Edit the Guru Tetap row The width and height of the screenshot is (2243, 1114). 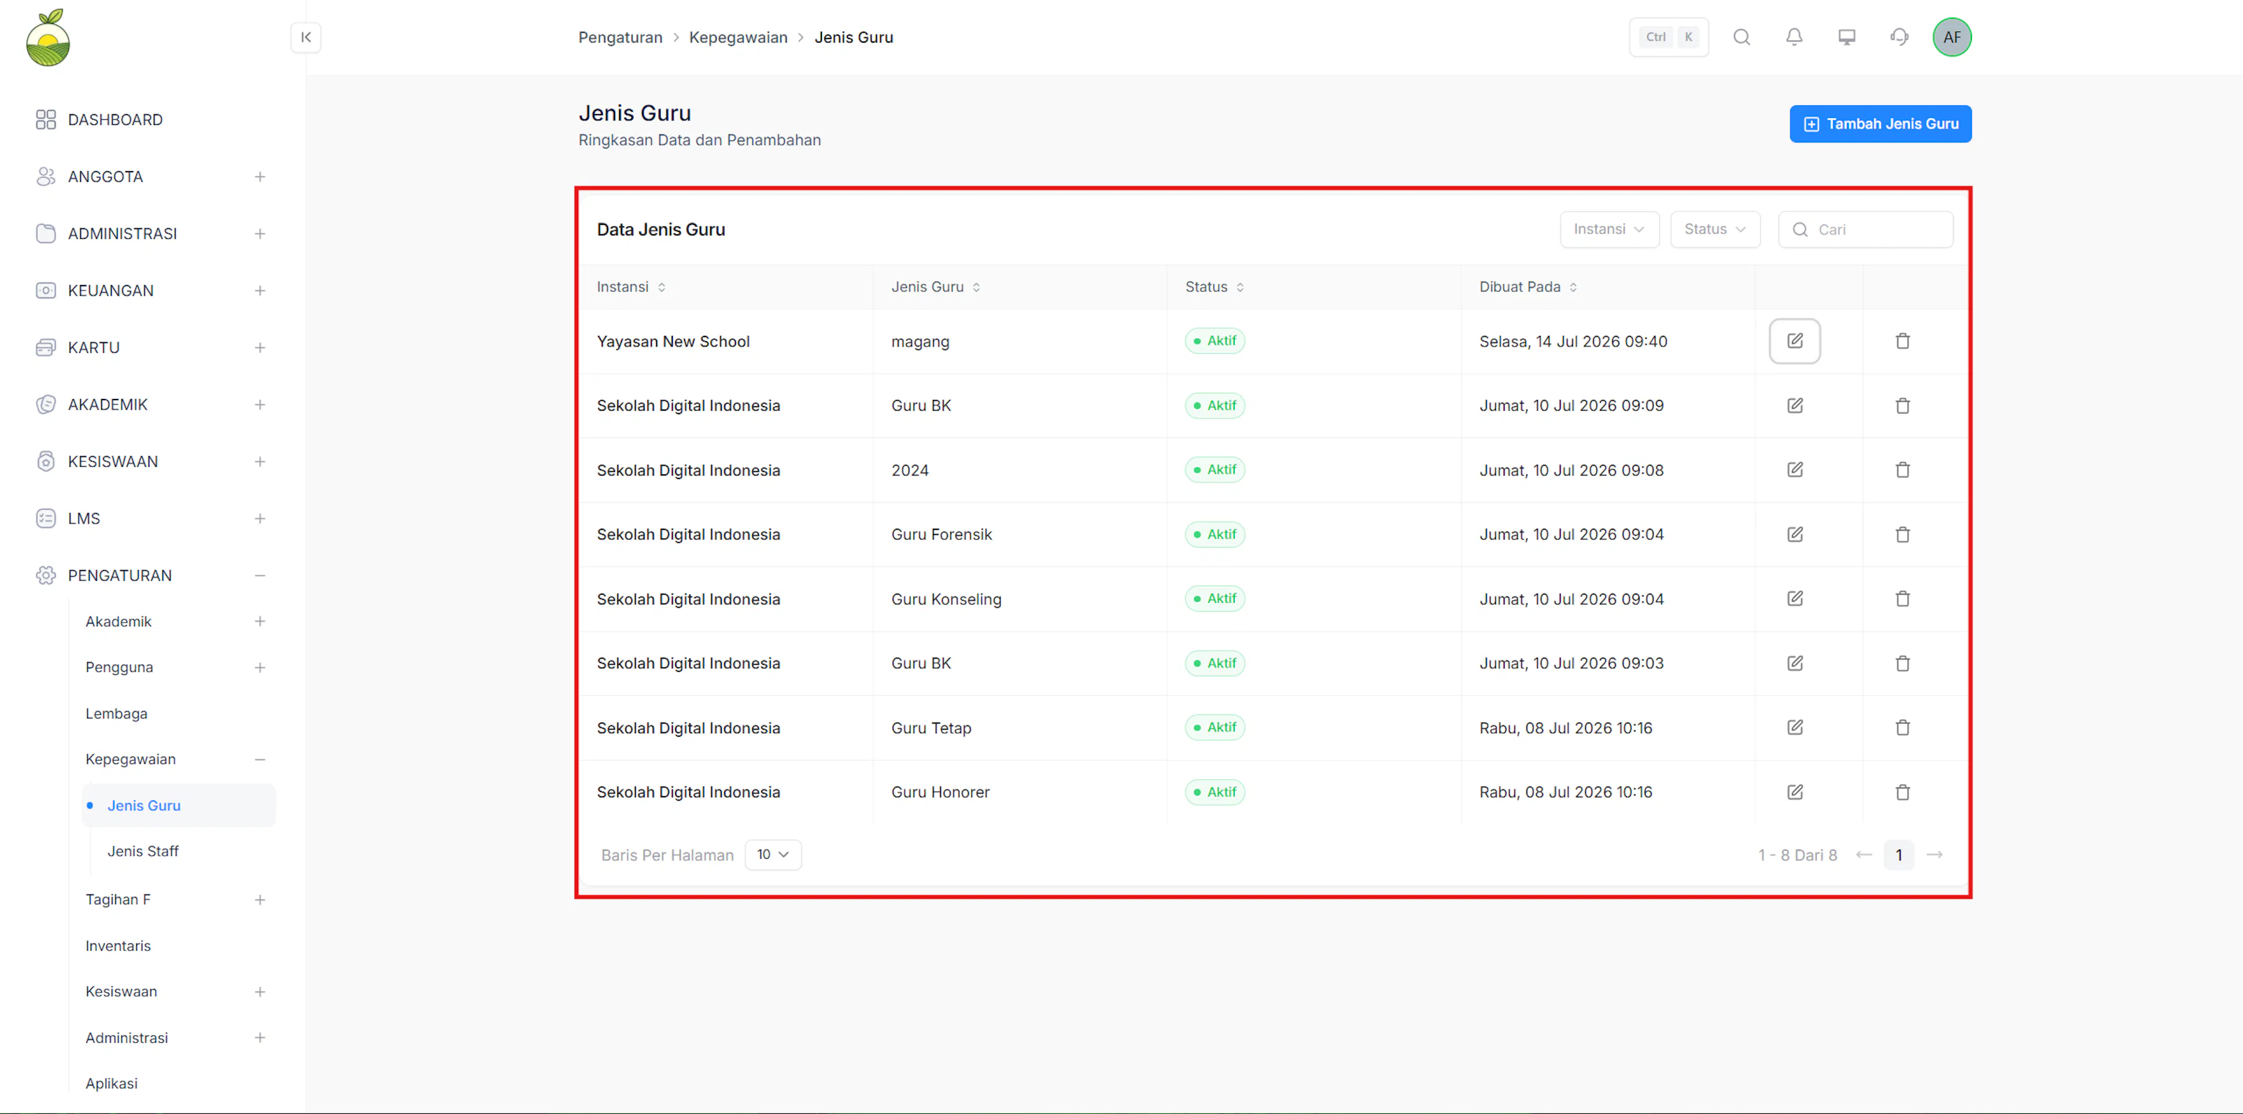tap(1794, 728)
